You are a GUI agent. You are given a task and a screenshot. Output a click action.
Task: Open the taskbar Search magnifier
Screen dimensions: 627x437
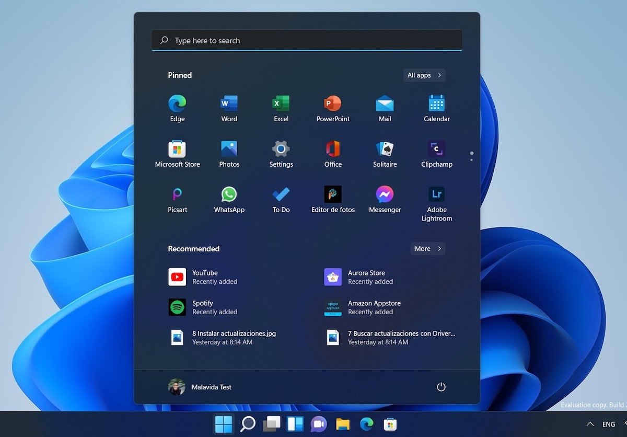coord(247,424)
